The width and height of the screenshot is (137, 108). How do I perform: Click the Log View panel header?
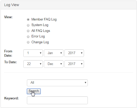[x=68, y=5]
